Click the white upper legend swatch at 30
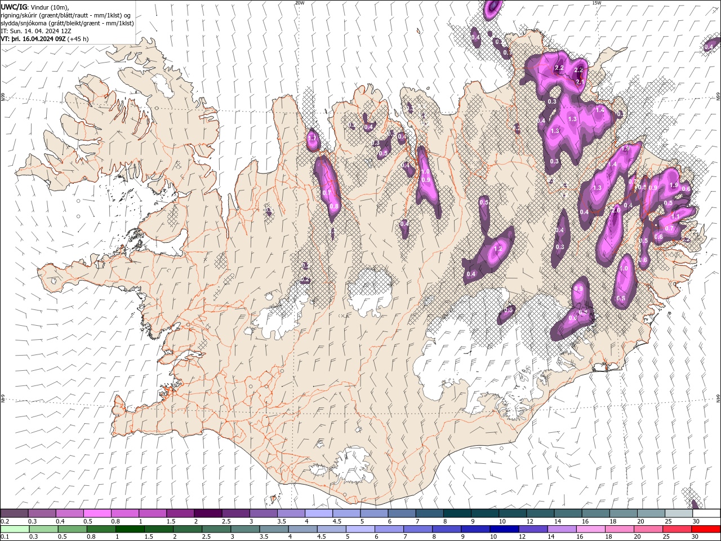This screenshot has height=541, width=721. coord(706,513)
